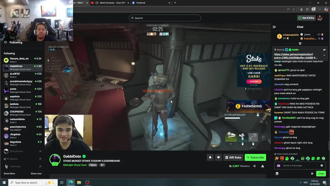Open peachybunny VALORANT channel in sidebar
Image resolution: width=330 pixels, height=186 pixels.
(x=23, y=128)
